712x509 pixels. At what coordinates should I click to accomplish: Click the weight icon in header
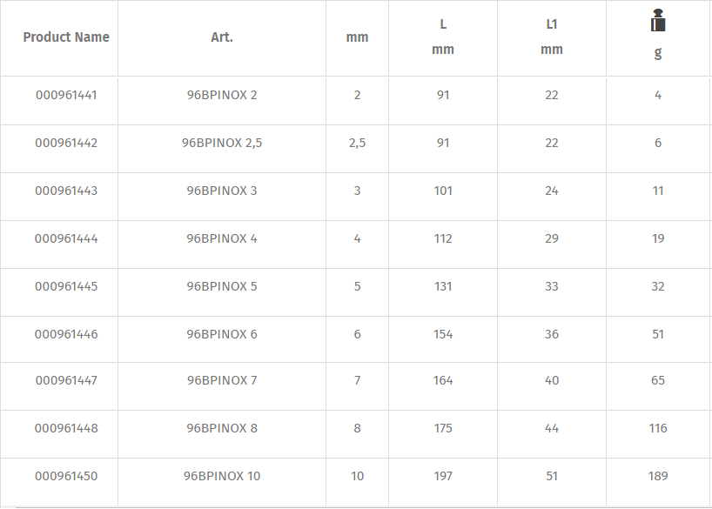coord(658,23)
